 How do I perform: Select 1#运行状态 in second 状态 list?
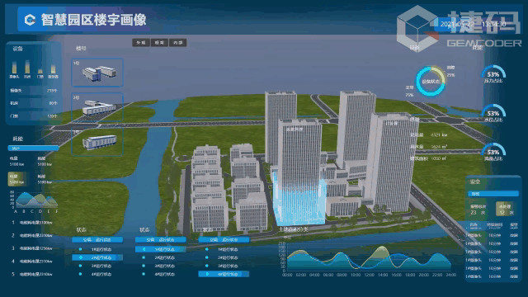[161, 249]
